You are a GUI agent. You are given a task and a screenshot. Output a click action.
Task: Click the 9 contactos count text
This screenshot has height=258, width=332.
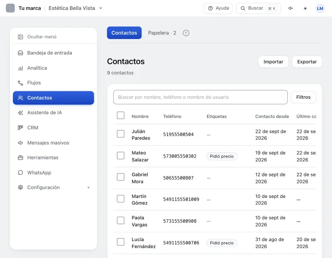tap(120, 73)
